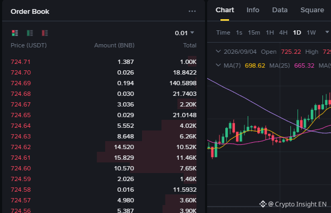Click the Binance logo watermark on chart
Screen dimensions: 331x213
(263, 204)
